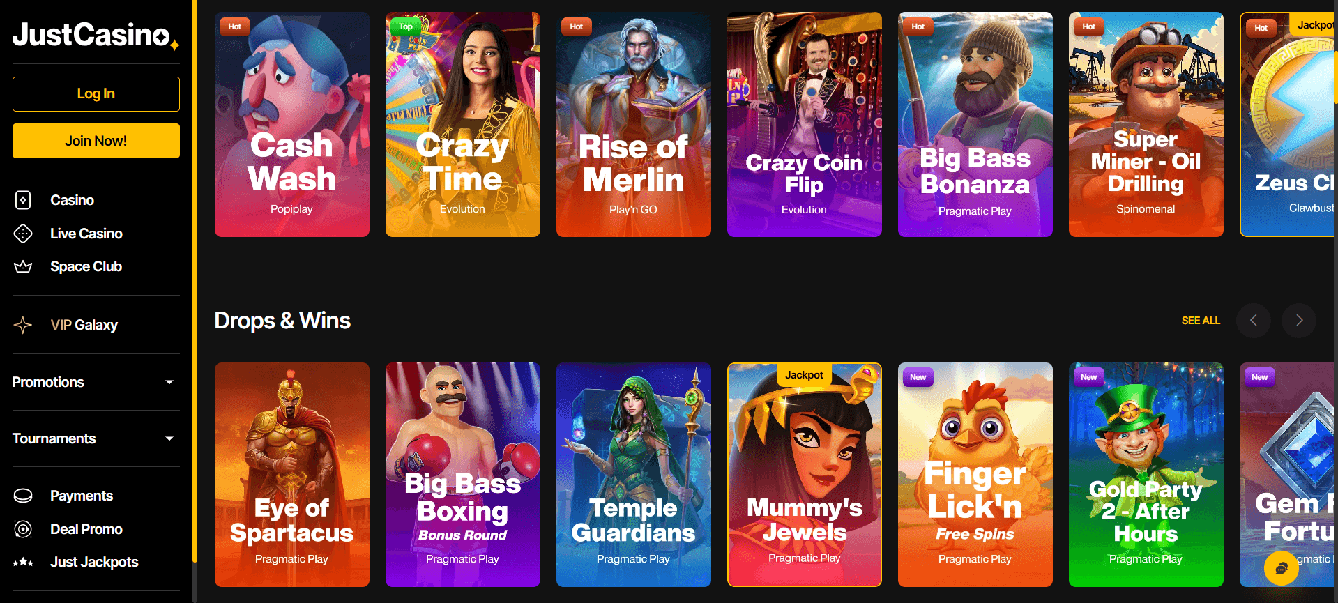Expand the Promotions dropdown arrow
Screen dimensions: 1338x603
(169, 382)
